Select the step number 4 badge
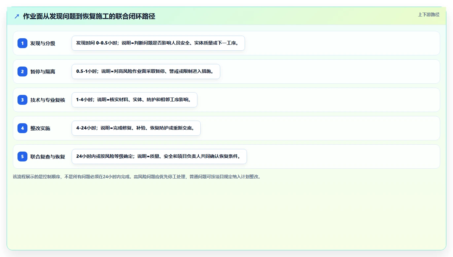Image resolution: width=453 pixels, height=257 pixels. [x=22, y=128]
